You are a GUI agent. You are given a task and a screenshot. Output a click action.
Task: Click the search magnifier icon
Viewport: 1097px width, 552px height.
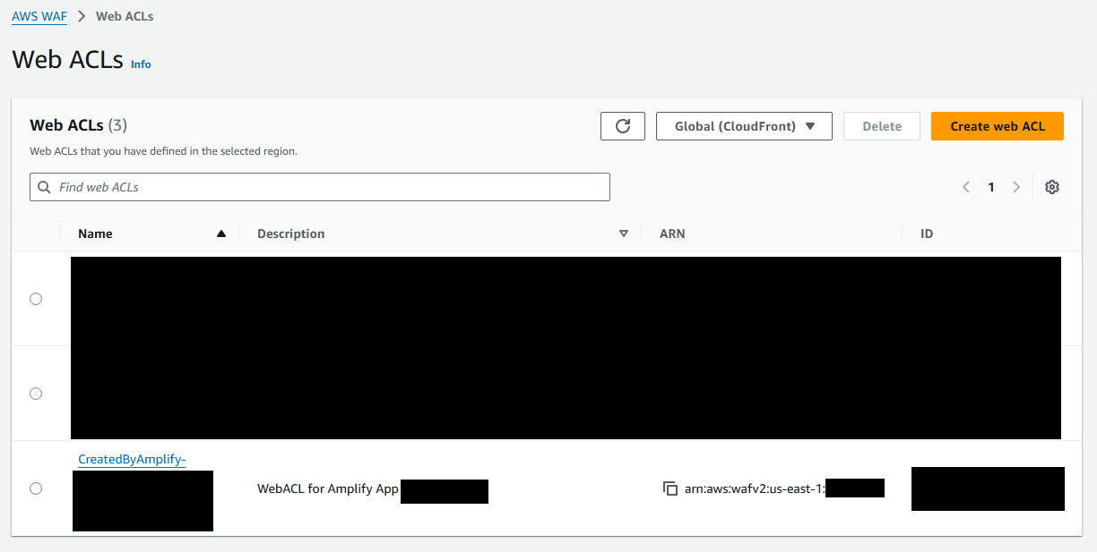click(45, 187)
